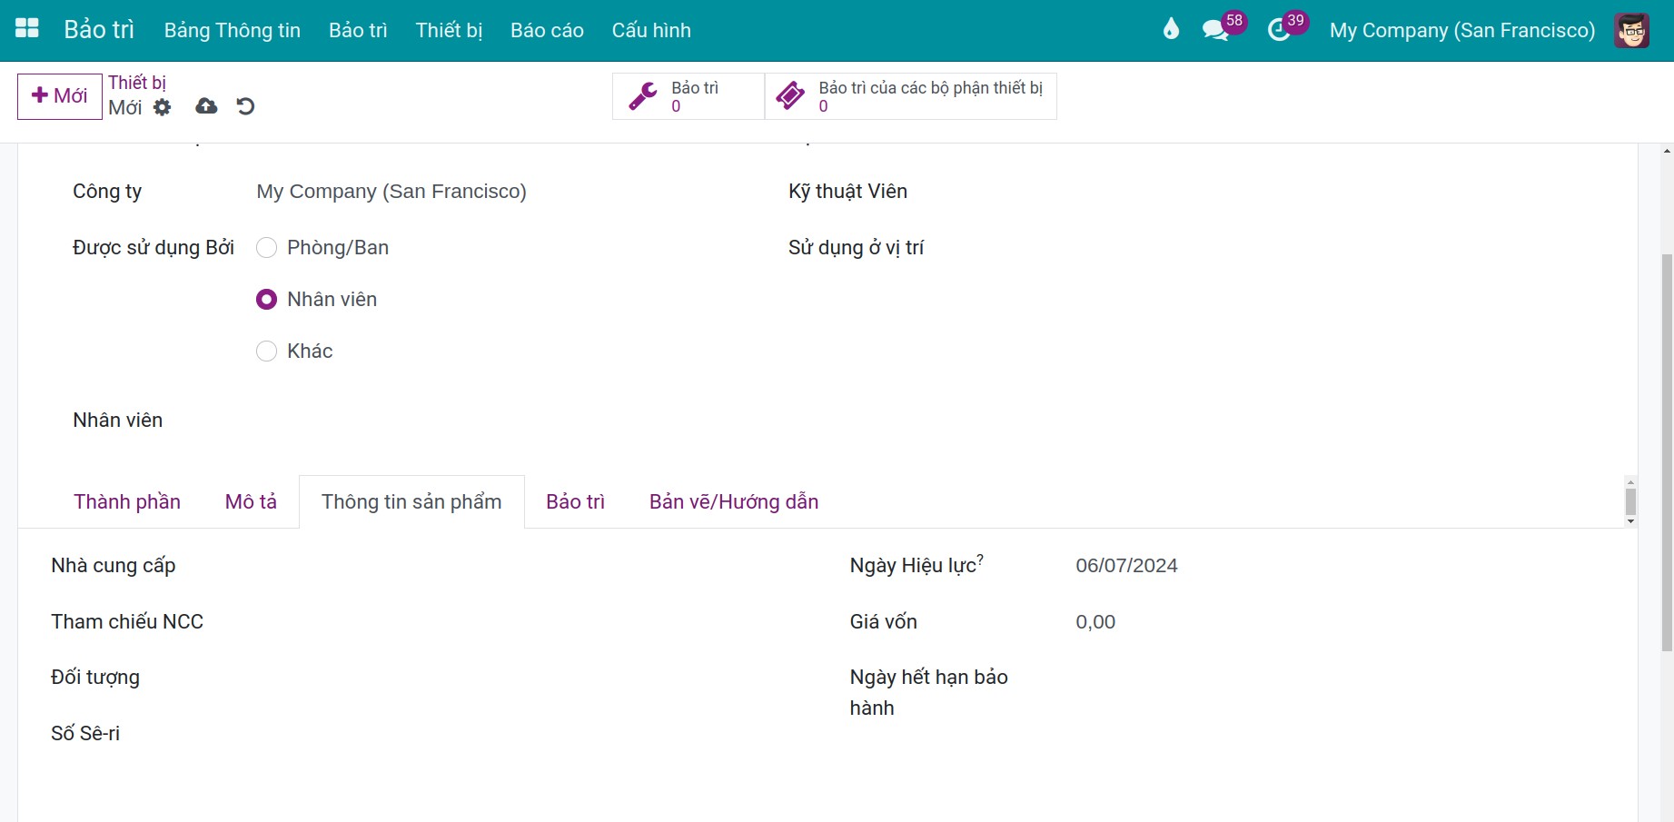Click the page vertical scrollbar thumb
Screen dimensions: 1674x822
pyautogui.click(x=1667, y=452)
